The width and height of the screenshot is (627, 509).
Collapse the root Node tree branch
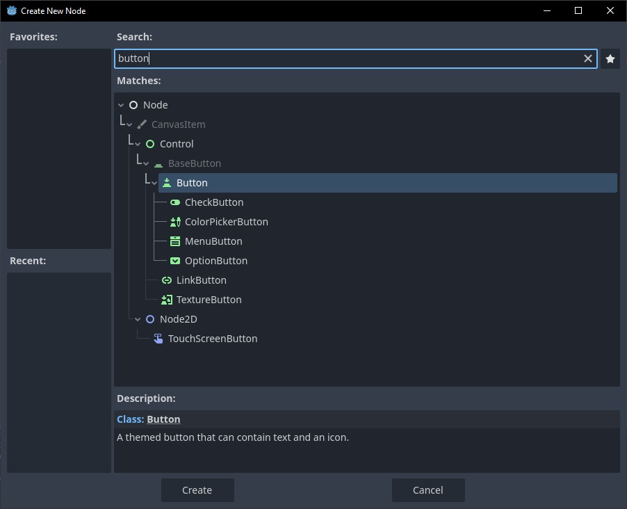(122, 105)
